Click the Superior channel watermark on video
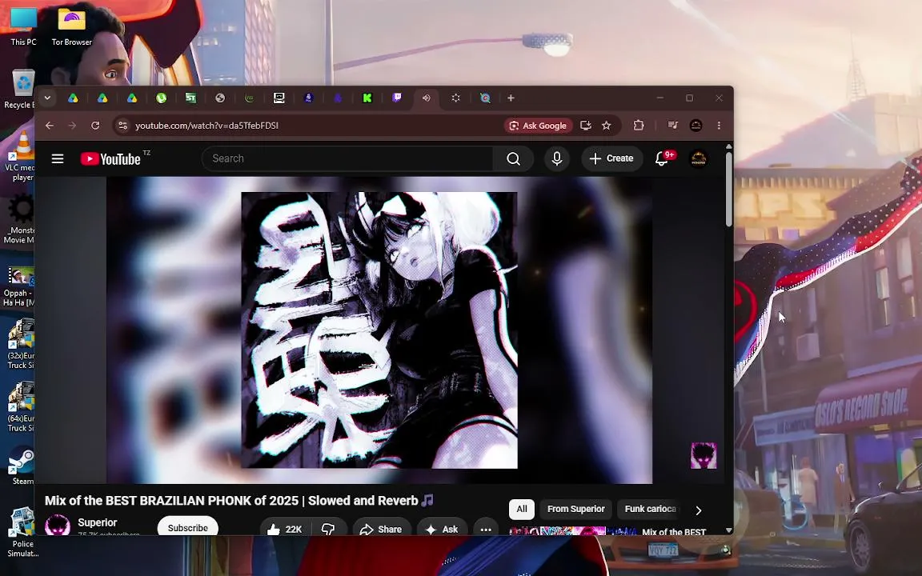 point(704,455)
